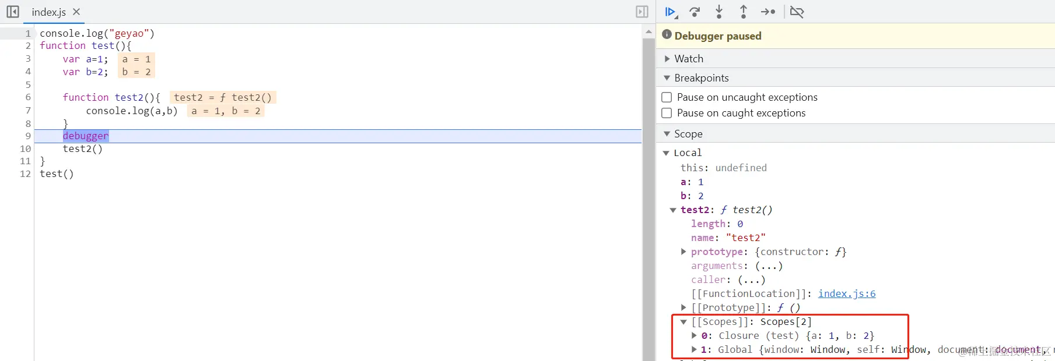Click the editor scroll up arrow
This screenshot has height=361, width=1055.
click(x=649, y=33)
